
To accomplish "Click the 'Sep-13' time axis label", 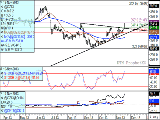I will [88, 118].
